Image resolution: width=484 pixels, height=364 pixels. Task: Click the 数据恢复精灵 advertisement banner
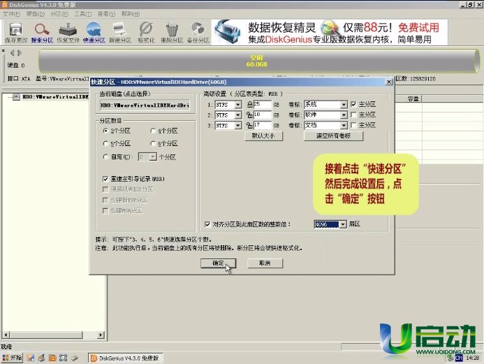pos(330,32)
